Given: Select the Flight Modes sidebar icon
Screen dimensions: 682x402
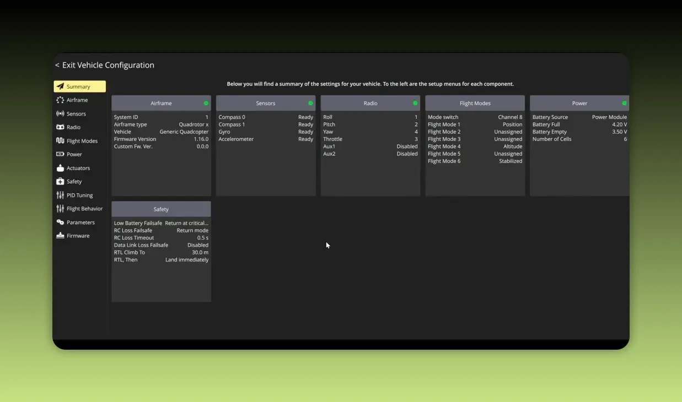Looking at the screenshot, I should tap(61, 140).
